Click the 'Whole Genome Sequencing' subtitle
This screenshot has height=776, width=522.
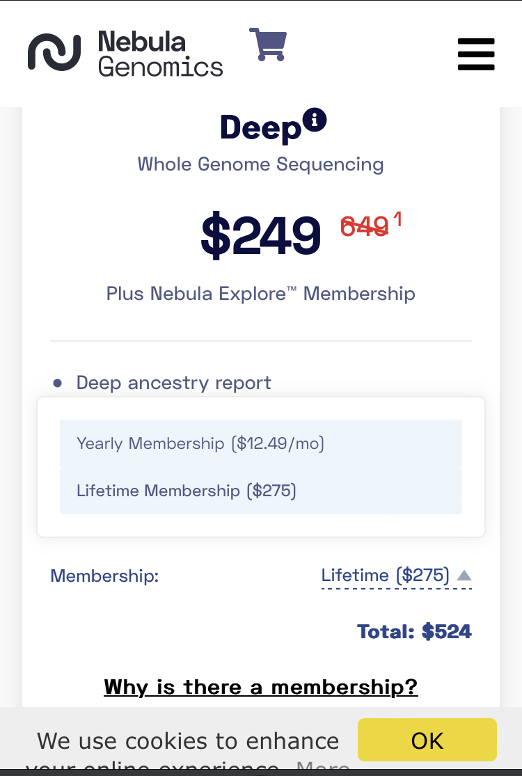coord(261,164)
